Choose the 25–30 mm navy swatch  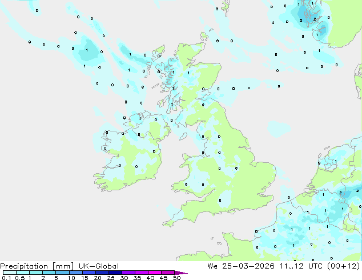point(115,273)
